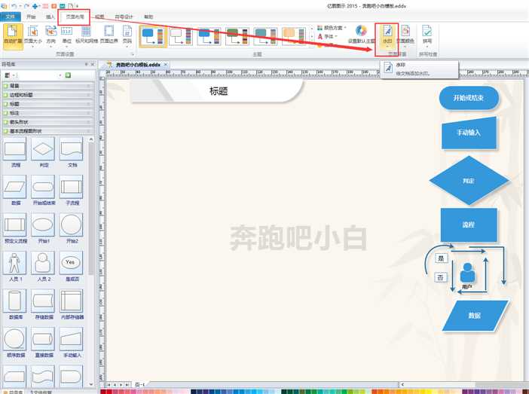Switch to the 符号设计 symbol design tab
The height and width of the screenshot is (394, 529).
click(124, 17)
